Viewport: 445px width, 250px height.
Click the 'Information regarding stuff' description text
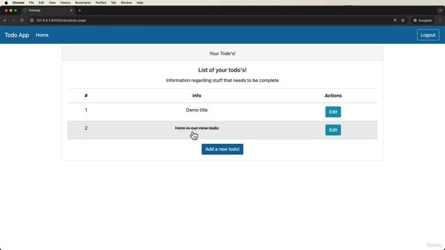point(222,81)
